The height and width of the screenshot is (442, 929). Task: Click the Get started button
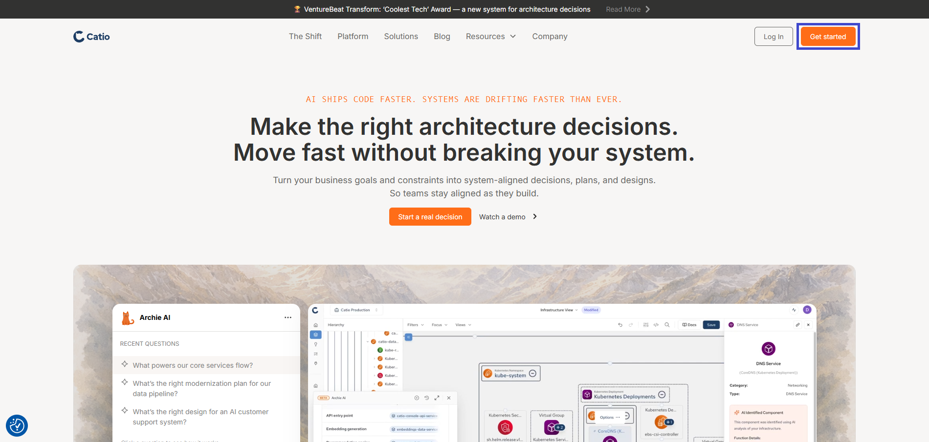(828, 37)
